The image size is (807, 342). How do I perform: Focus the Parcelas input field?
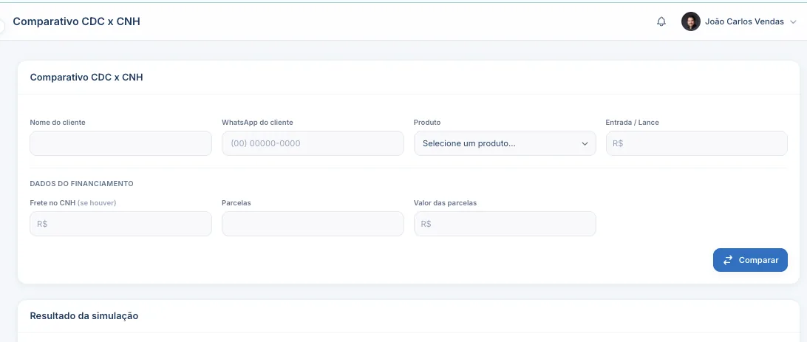pos(313,224)
